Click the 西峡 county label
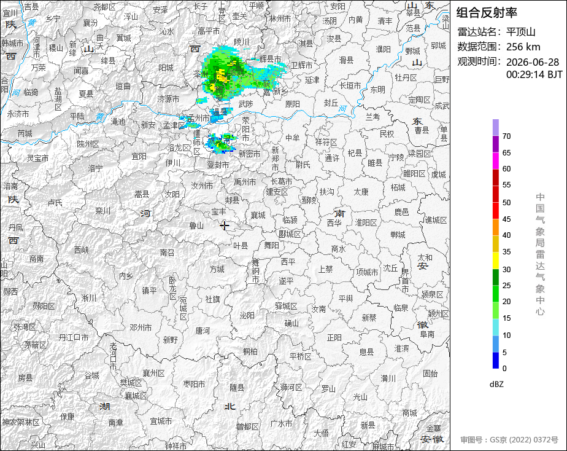Viewport: 567px width, 451px height. [82, 249]
